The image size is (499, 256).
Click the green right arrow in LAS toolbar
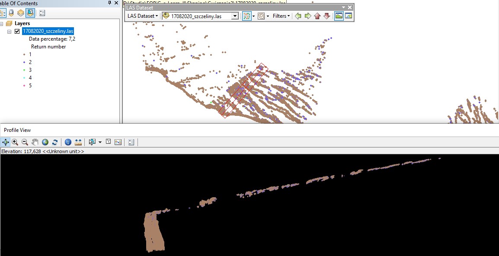[308, 16]
